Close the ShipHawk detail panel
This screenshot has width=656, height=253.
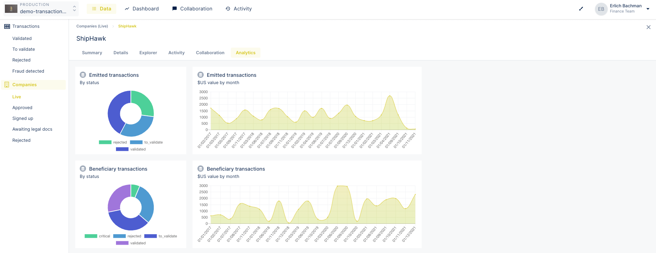click(648, 27)
